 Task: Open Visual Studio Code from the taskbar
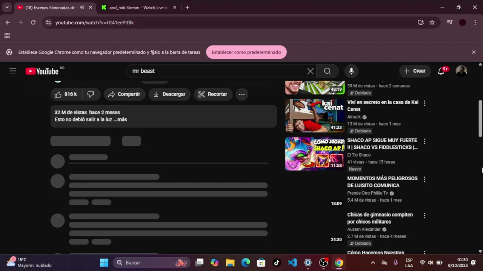292,263
